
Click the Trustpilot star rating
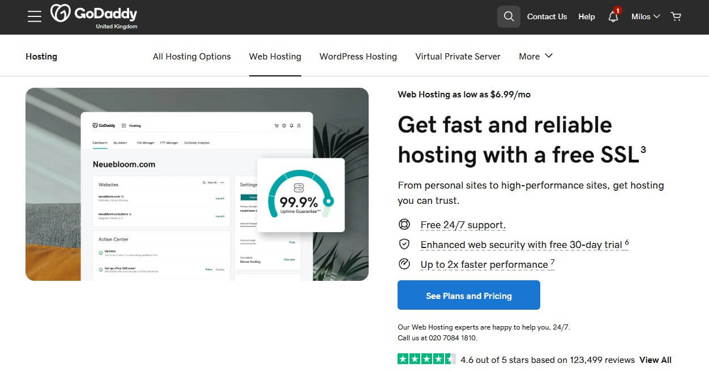[x=426, y=359]
